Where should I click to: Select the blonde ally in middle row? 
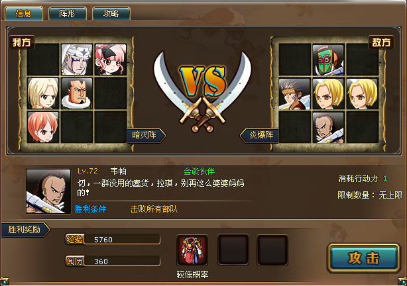(43, 93)
